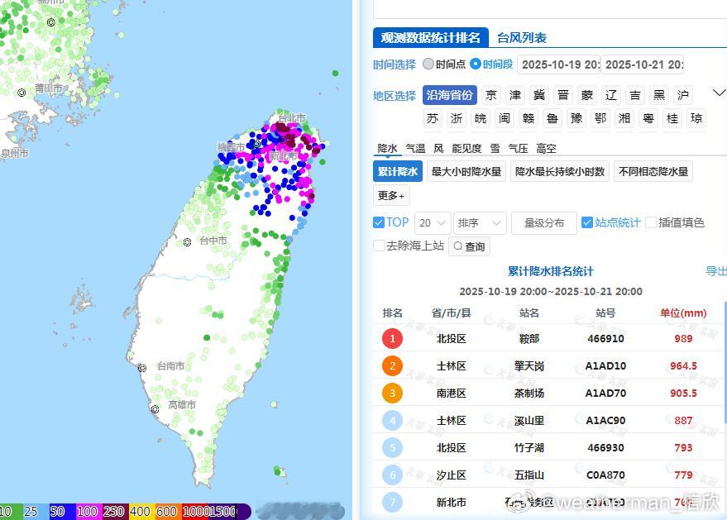Select province 鲁
This screenshot has width=727, height=520.
point(552,119)
